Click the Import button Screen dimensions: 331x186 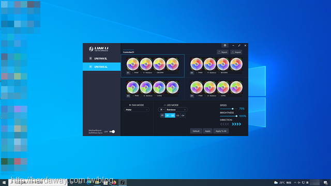236,52
